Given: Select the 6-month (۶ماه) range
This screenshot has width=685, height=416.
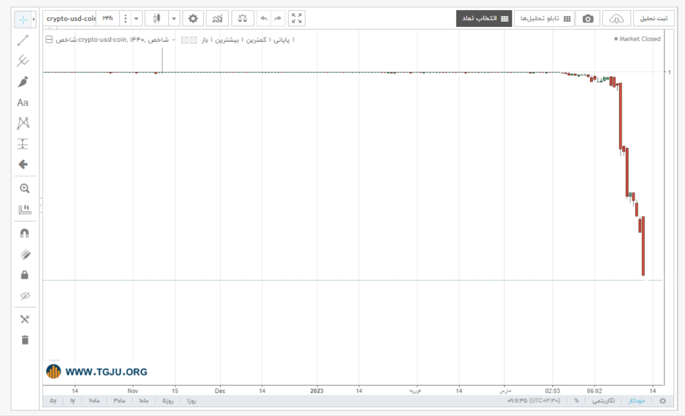Looking at the screenshot, I should click(x=94, y=401).
